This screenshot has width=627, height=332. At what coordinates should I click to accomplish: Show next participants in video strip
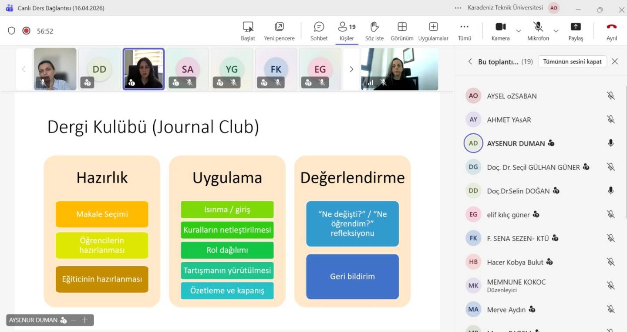pyautogui.click(x=351, y=69)
